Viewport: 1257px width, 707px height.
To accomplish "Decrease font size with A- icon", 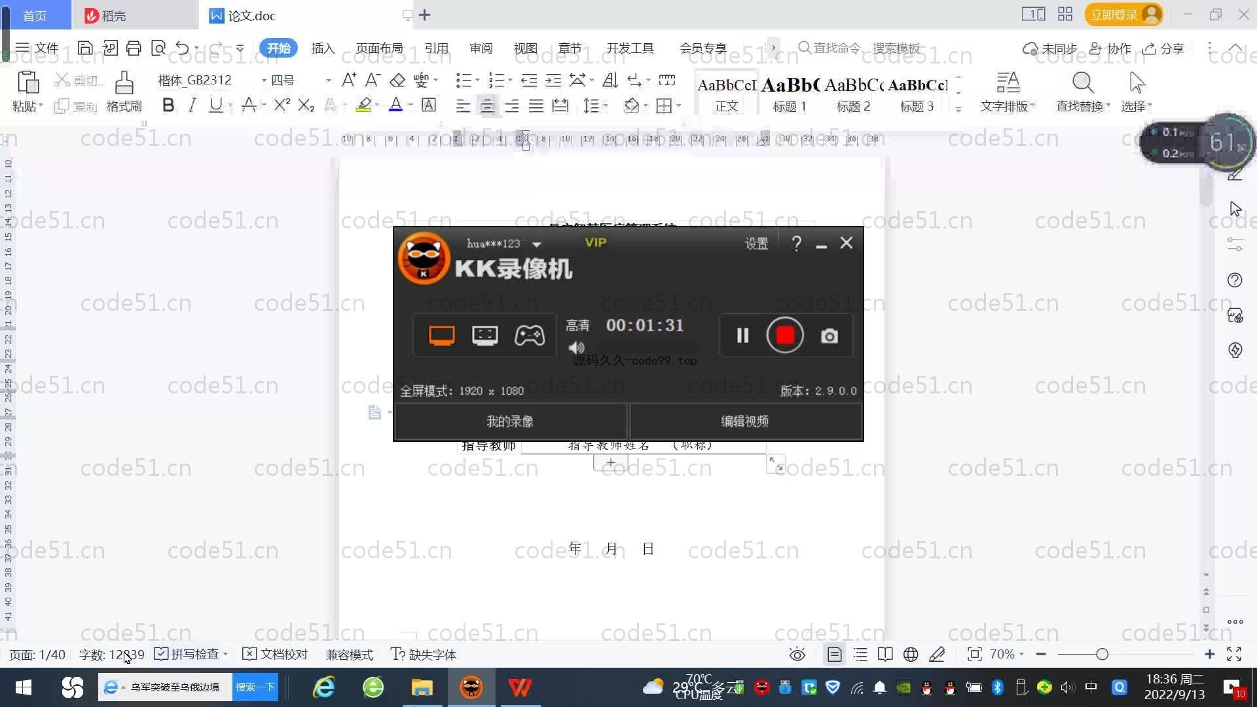I will (373, 80).
